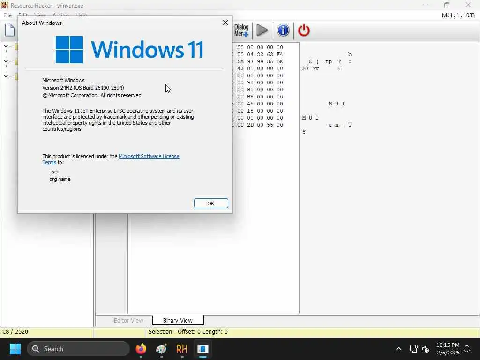Screen dimensions: 480x360
Task: Open the Microsoft Software License link
Action: pyautogui.click(x=149, y=156)
